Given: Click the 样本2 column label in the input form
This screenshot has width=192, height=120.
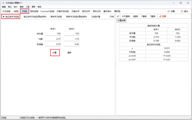Looking at the screenshot, I should pos(72,29).
